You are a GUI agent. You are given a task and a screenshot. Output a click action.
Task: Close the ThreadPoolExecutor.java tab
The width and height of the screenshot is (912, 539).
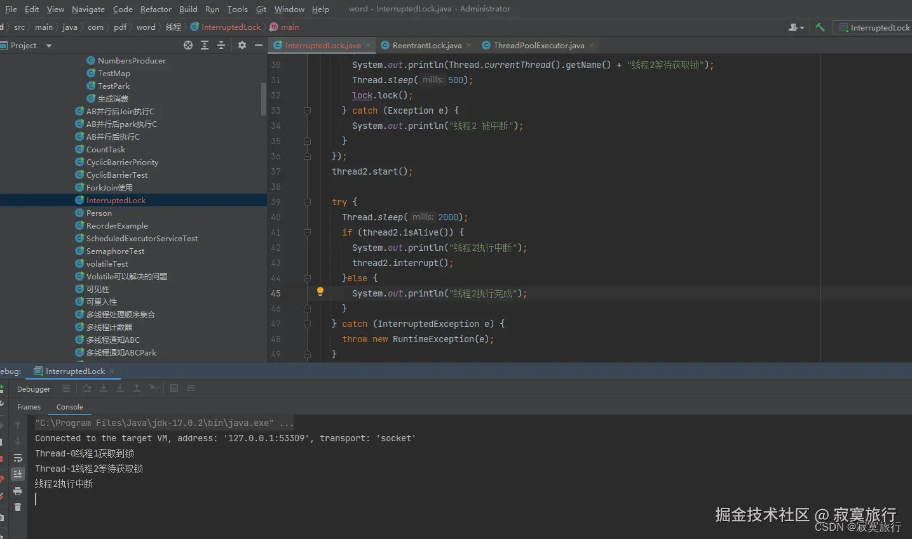point(592,45)
